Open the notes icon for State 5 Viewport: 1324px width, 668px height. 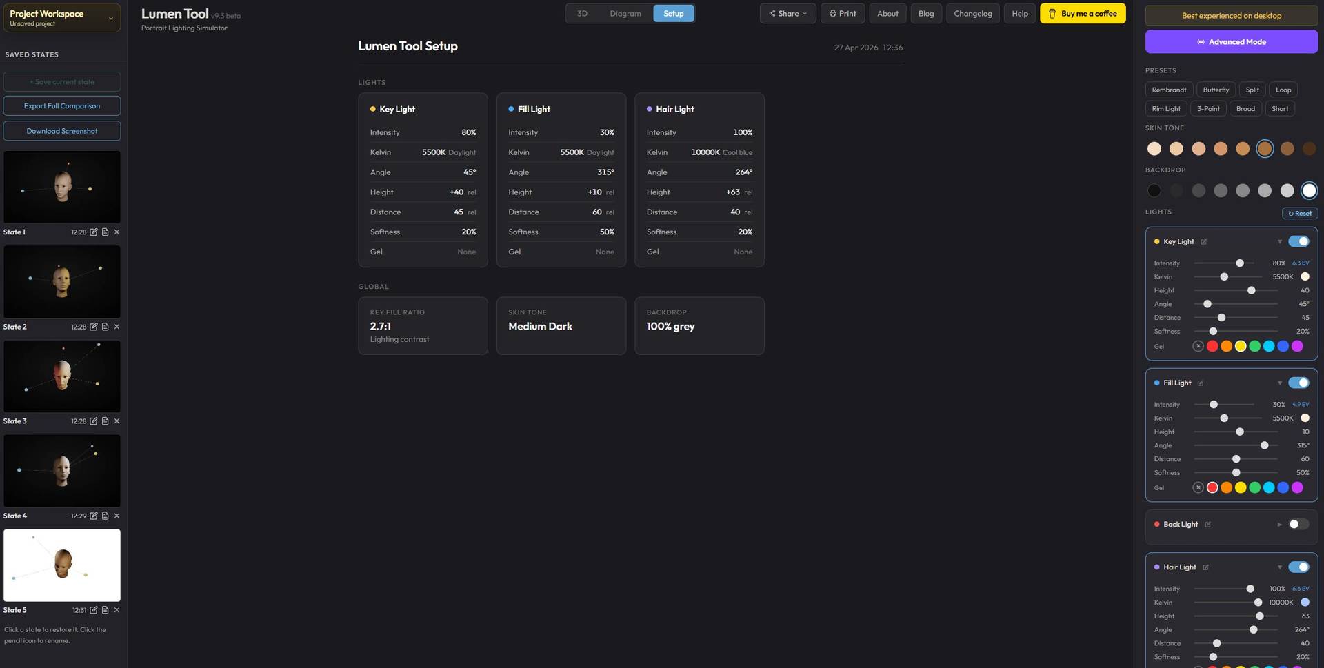point(105,610)
